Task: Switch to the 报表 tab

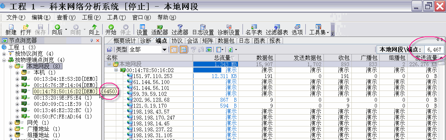Action: 275,41
